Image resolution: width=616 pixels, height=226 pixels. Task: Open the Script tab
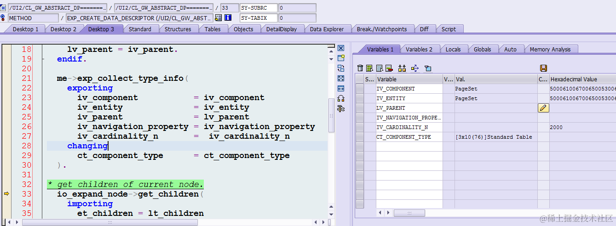[x=449, y=29]
